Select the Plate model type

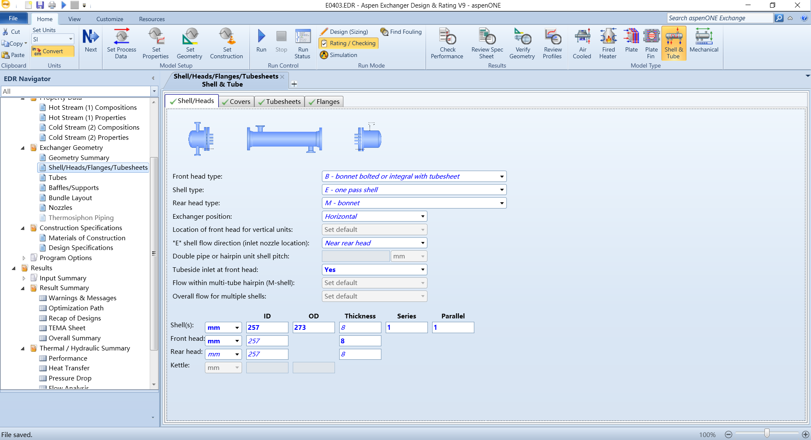tap(631, 41)
